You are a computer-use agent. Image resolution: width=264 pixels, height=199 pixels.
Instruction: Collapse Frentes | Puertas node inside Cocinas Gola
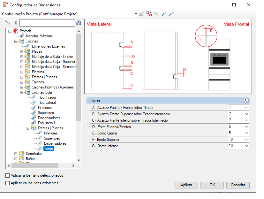[28, 128]
